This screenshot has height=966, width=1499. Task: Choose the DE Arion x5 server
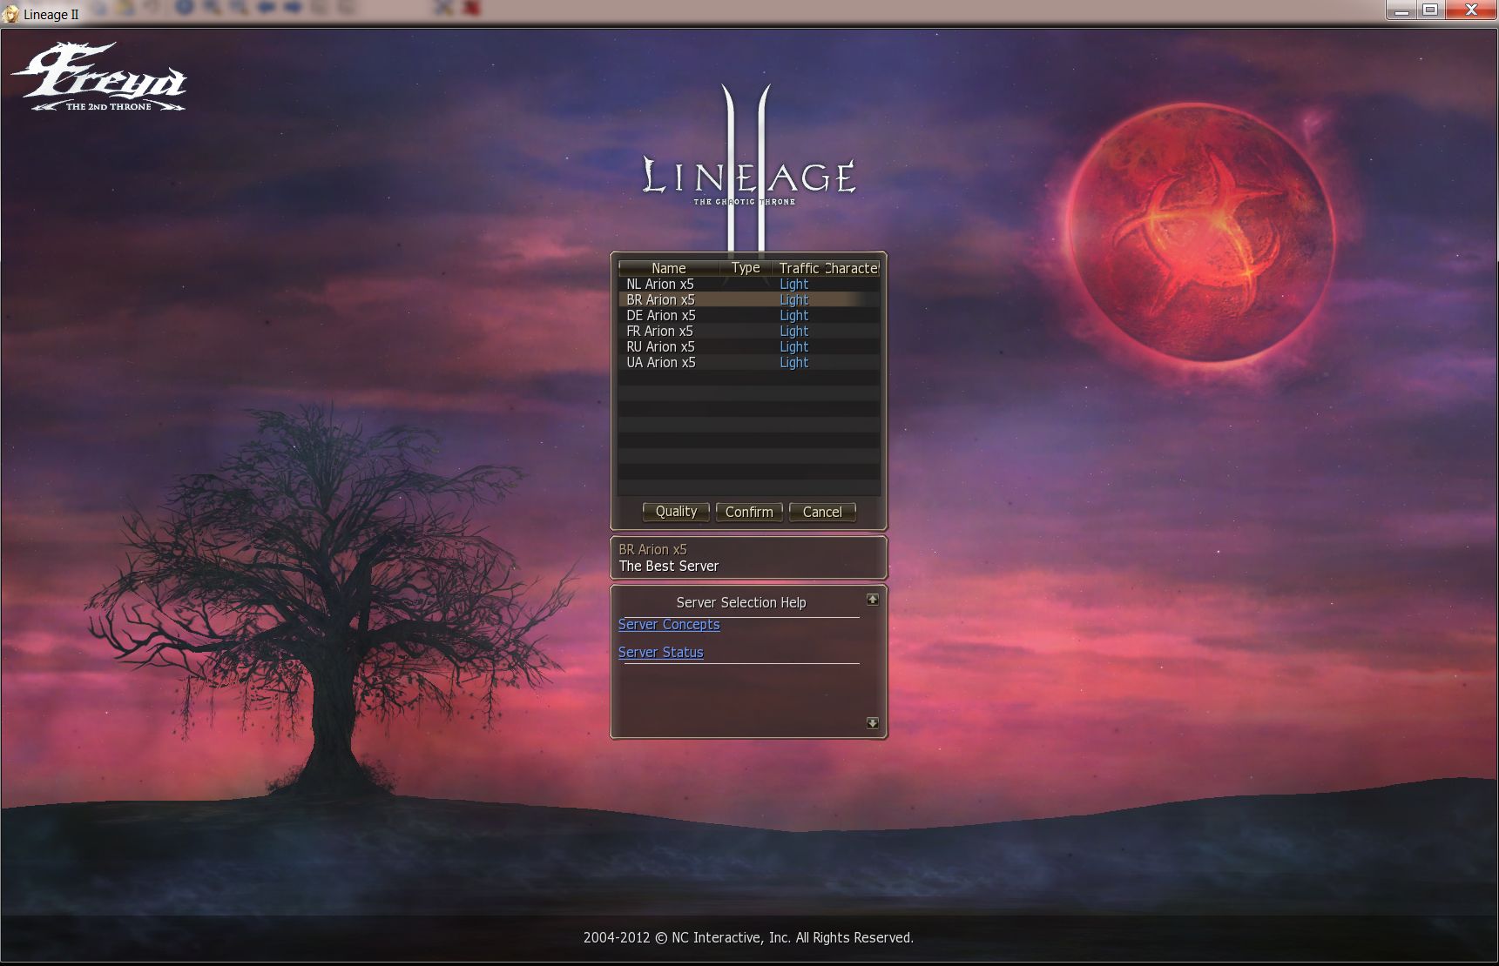point(661,316)
